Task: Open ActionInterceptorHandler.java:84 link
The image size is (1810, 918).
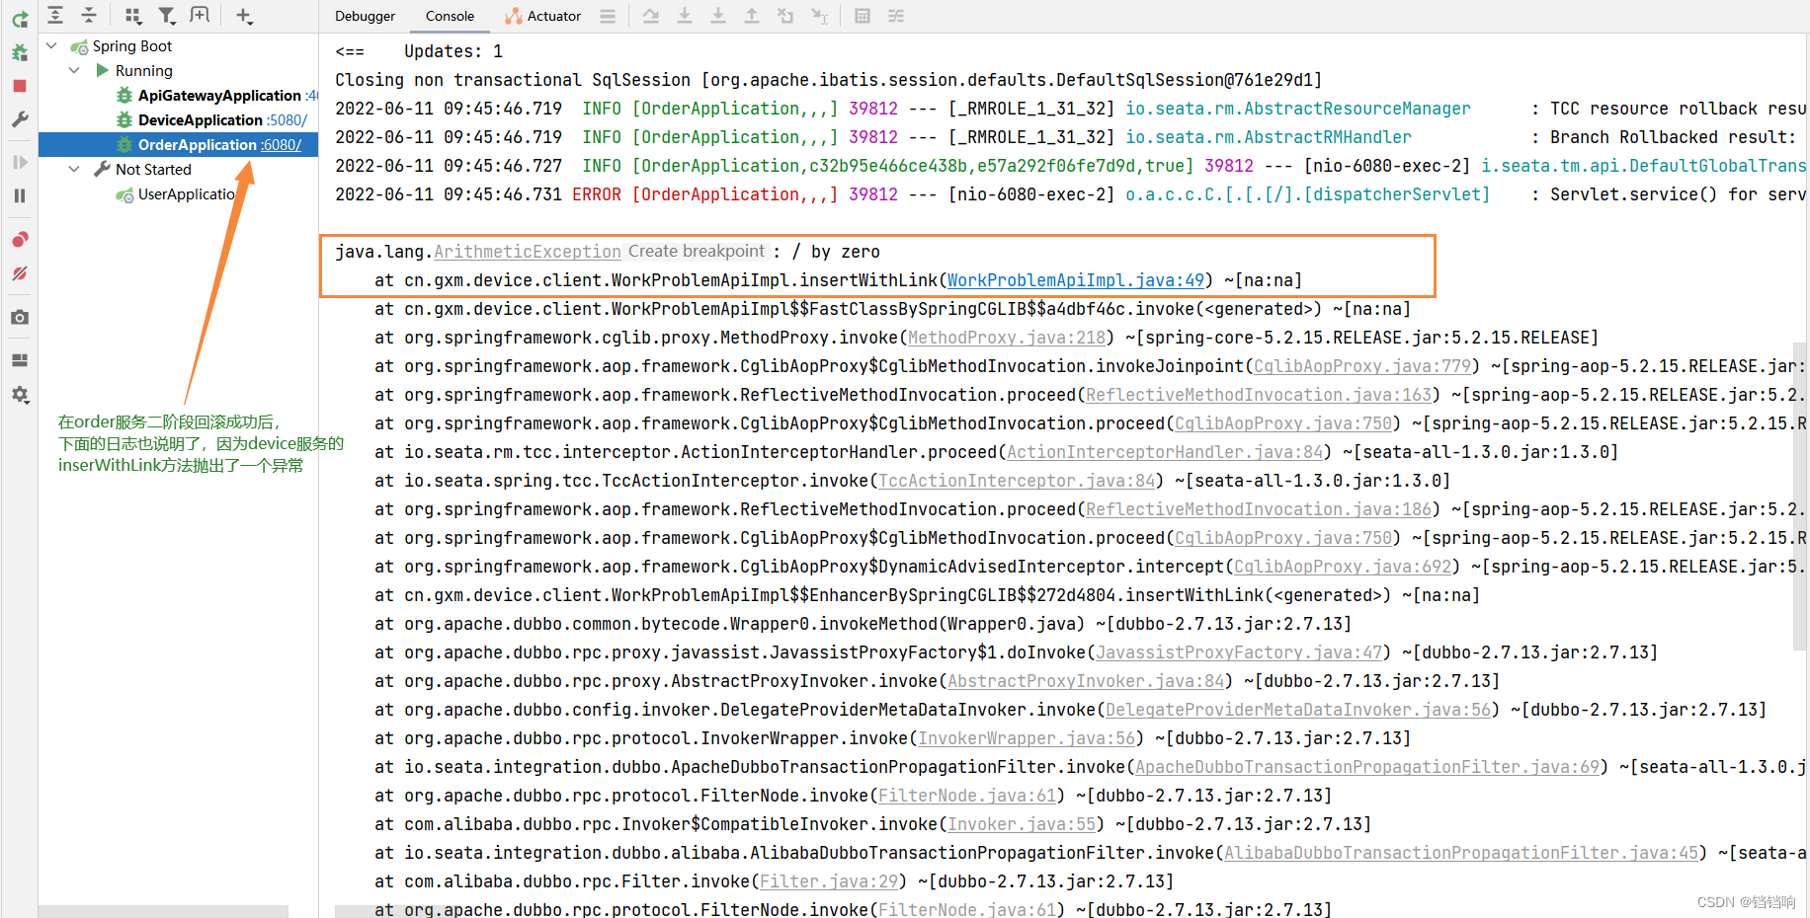Action: pos(1165,452)
